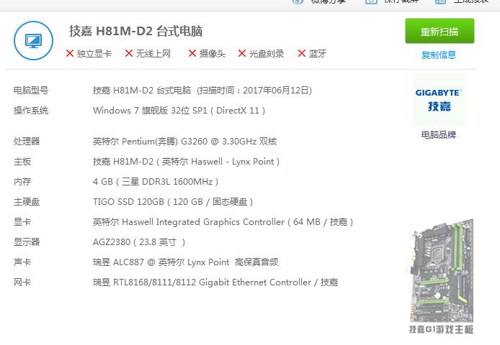Viewport: 500px width, 345px height.
Task: Select the 光盘刻录 feature label
Action: [267, 53]
